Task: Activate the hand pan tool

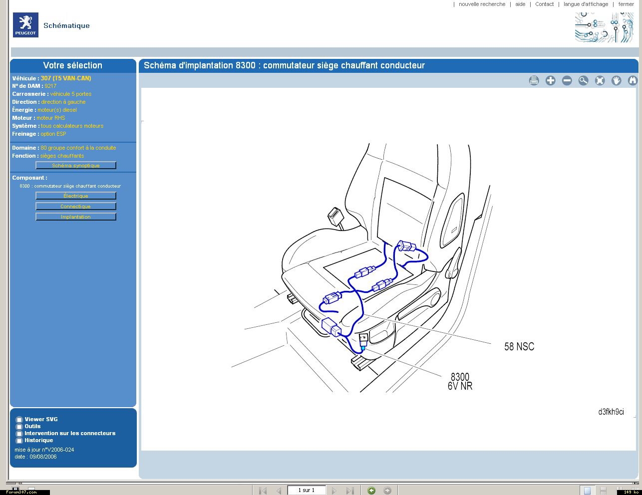Action: pyautogui.click(x=616, y=80)
